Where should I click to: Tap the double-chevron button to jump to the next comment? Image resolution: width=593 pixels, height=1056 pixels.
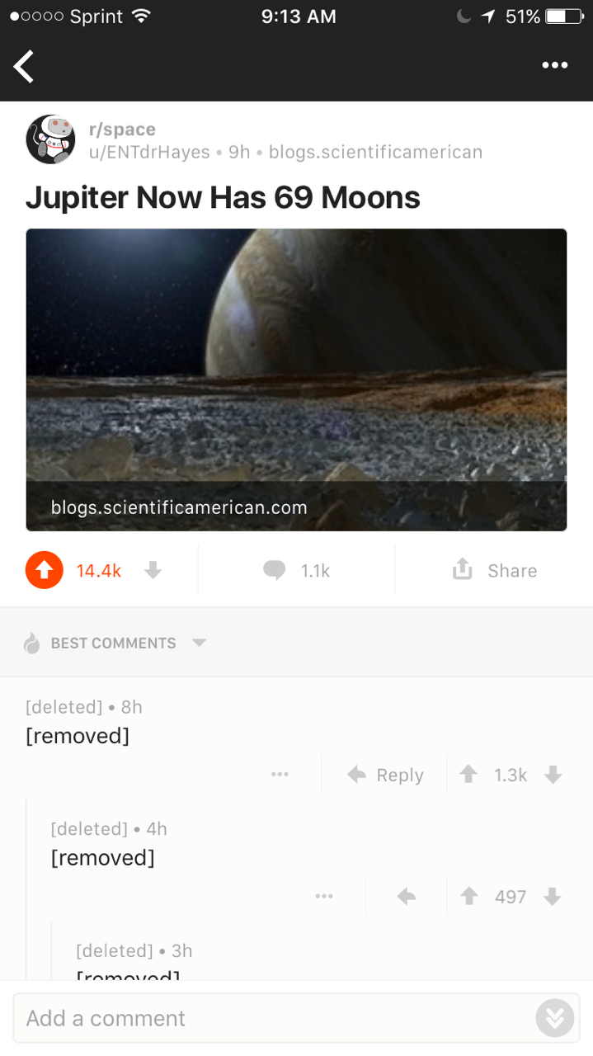click(555, 1018)
